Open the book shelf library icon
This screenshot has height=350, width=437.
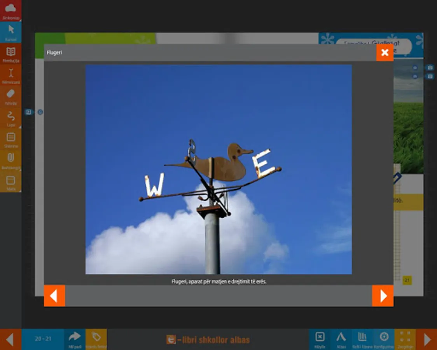[x=362, y=339]
